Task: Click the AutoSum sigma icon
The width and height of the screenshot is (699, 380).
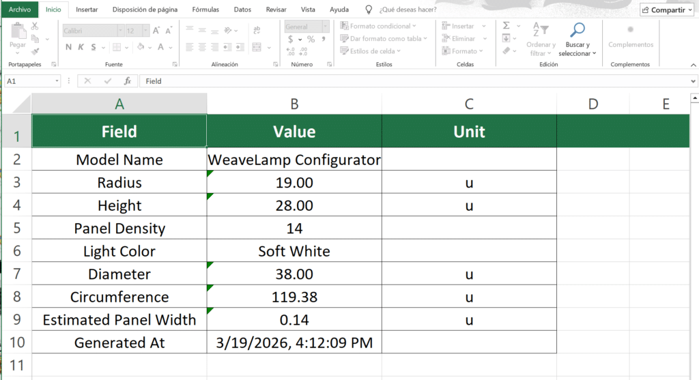Action: (507, 25)
